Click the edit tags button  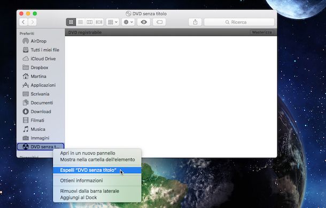coord(159,22)
